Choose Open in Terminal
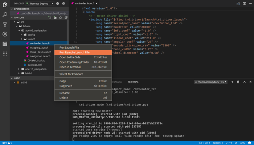254x145 pixels. [x=83, y=67]
